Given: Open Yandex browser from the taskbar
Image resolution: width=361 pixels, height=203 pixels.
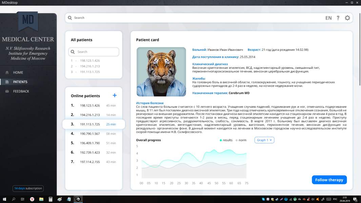Looking at the screenshot, I should click(32, 199).
